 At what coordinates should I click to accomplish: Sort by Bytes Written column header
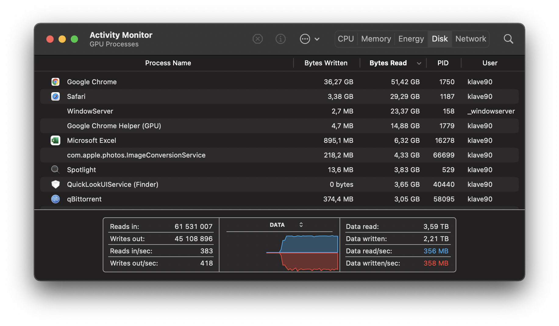tap(326, 63)
